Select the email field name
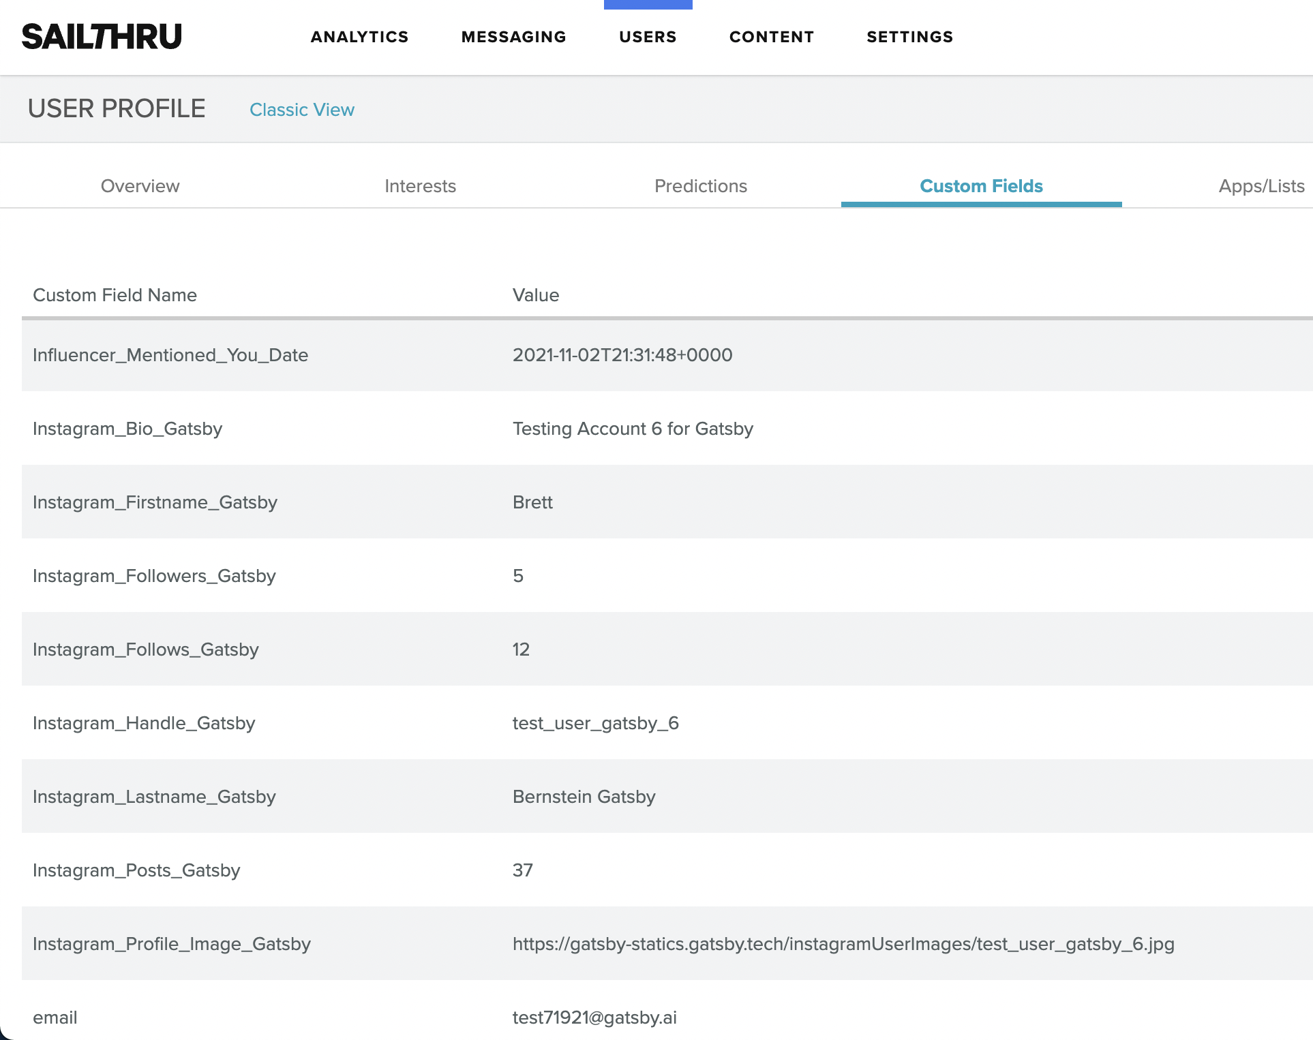 pos(55,1018)
